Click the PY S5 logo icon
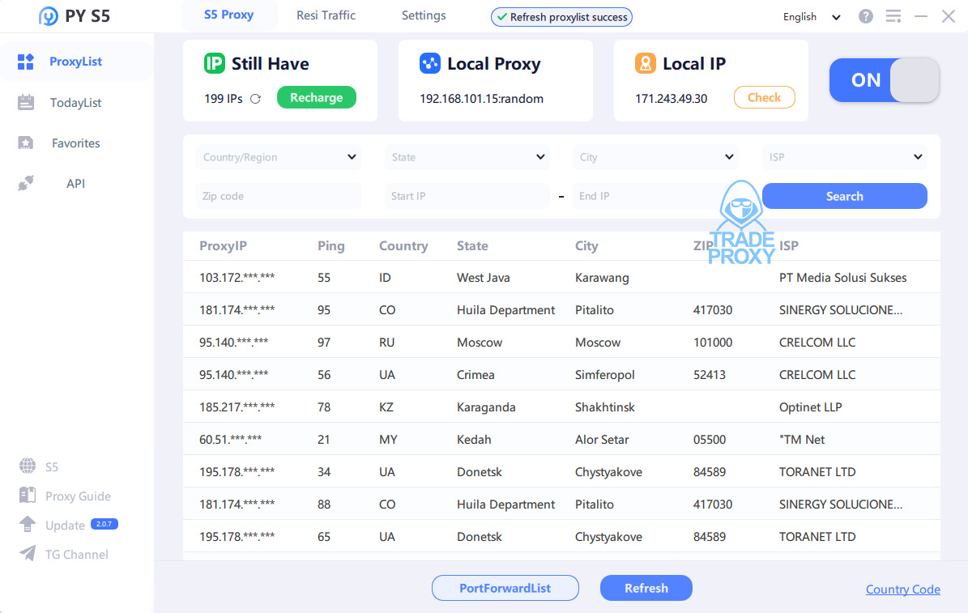 [48, 16]
